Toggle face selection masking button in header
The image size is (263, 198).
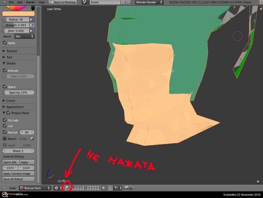(x=67, y=188)
